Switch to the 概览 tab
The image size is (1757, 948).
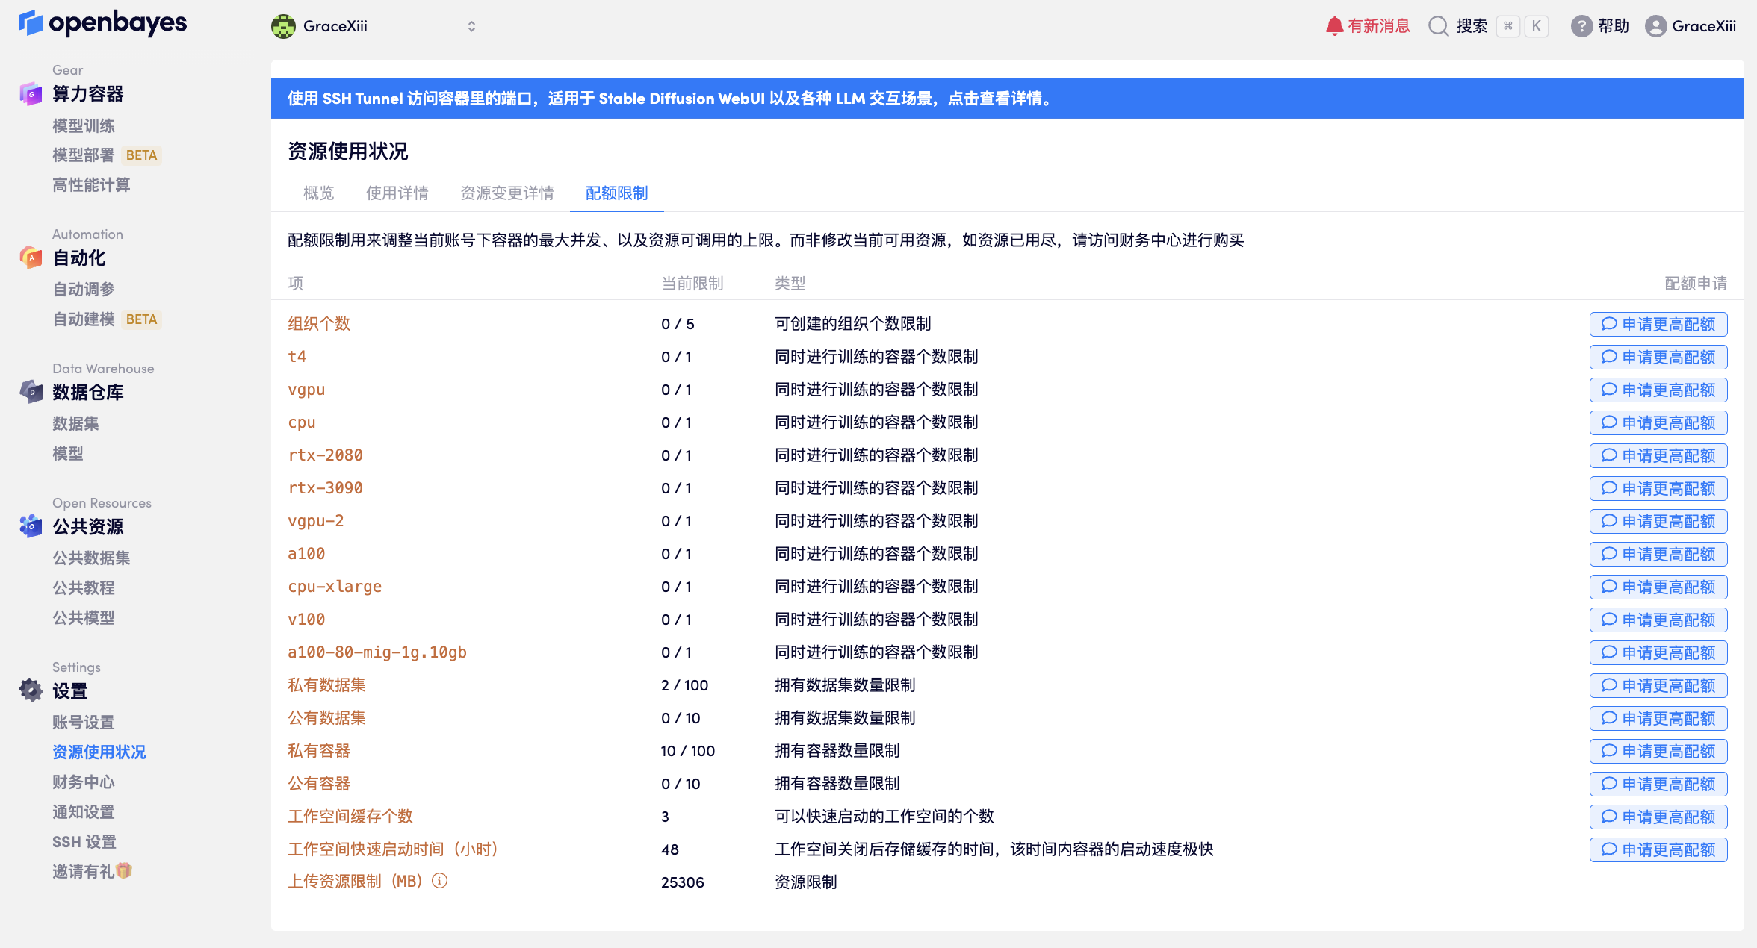point(318,193)
